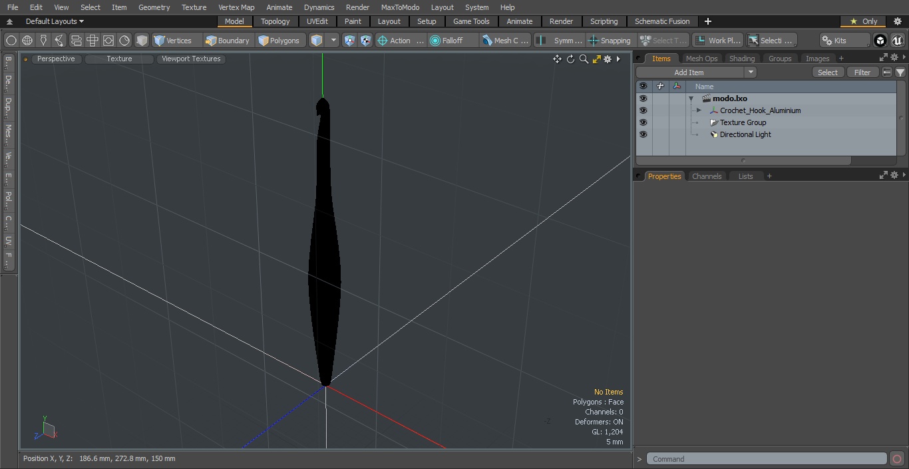Open the Work Plane menu

(x=717, y=41)
